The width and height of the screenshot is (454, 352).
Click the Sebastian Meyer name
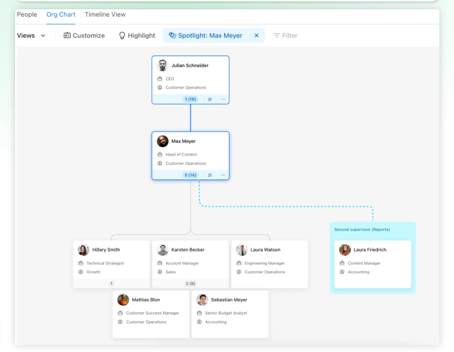tap(229, 300)
